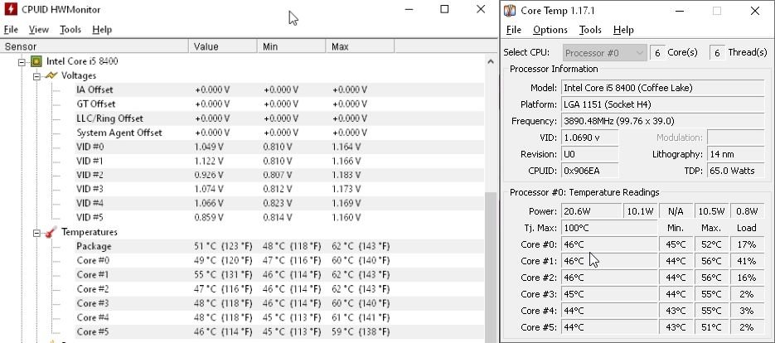Open Core Temp File menu

click(x=514, y=30)
